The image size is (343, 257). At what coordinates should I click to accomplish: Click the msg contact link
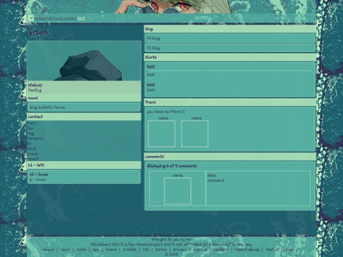click(30, 133)
